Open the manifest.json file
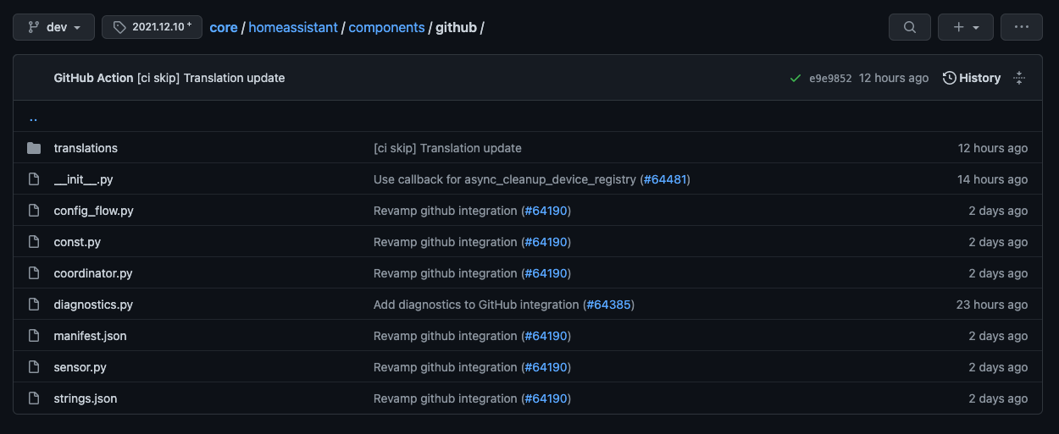The width and height of the screenshot is (1059, 434). 90,336
